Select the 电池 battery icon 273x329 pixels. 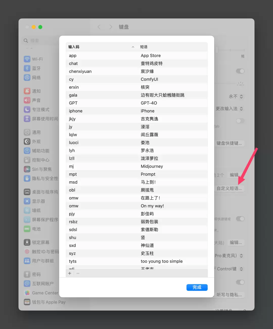click(27, 229)
